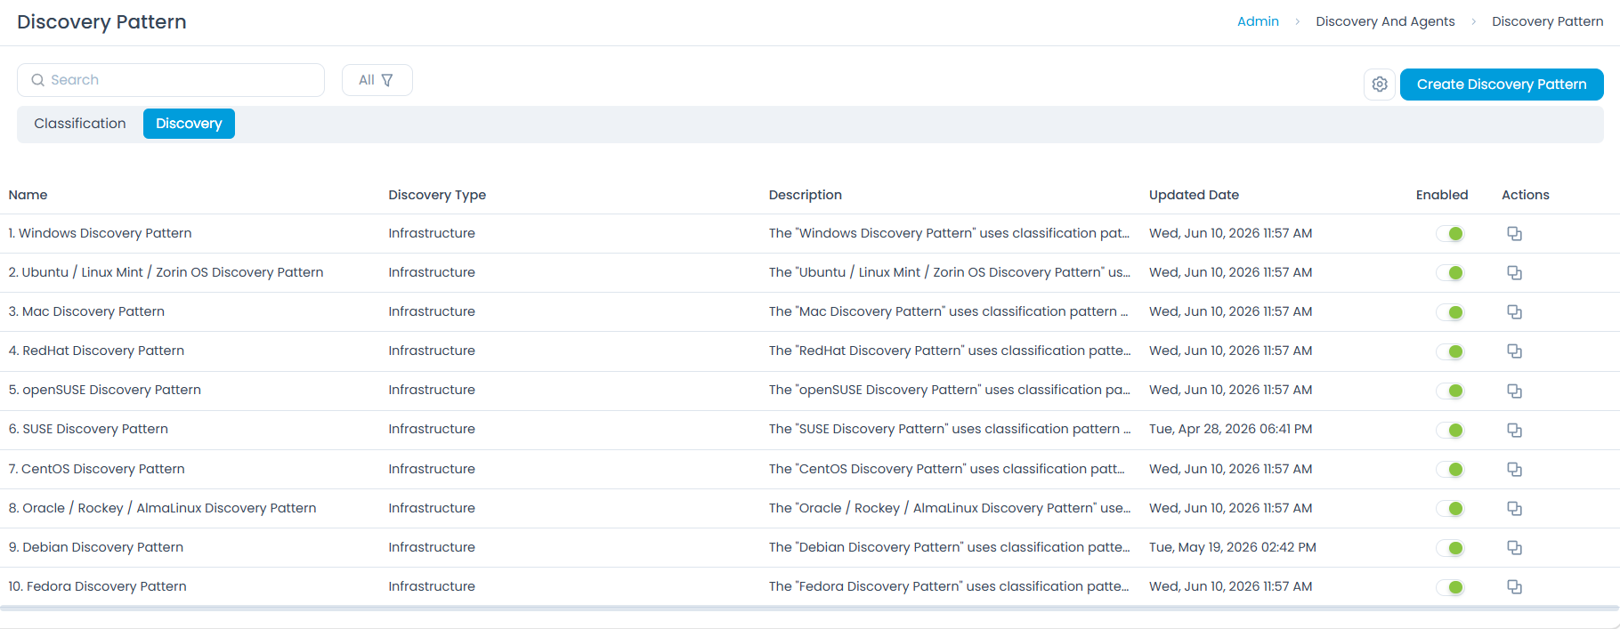Switch off openSUSE Discovery Pattern
This screenshot has width=1620, height=629.
point(1450,391)
